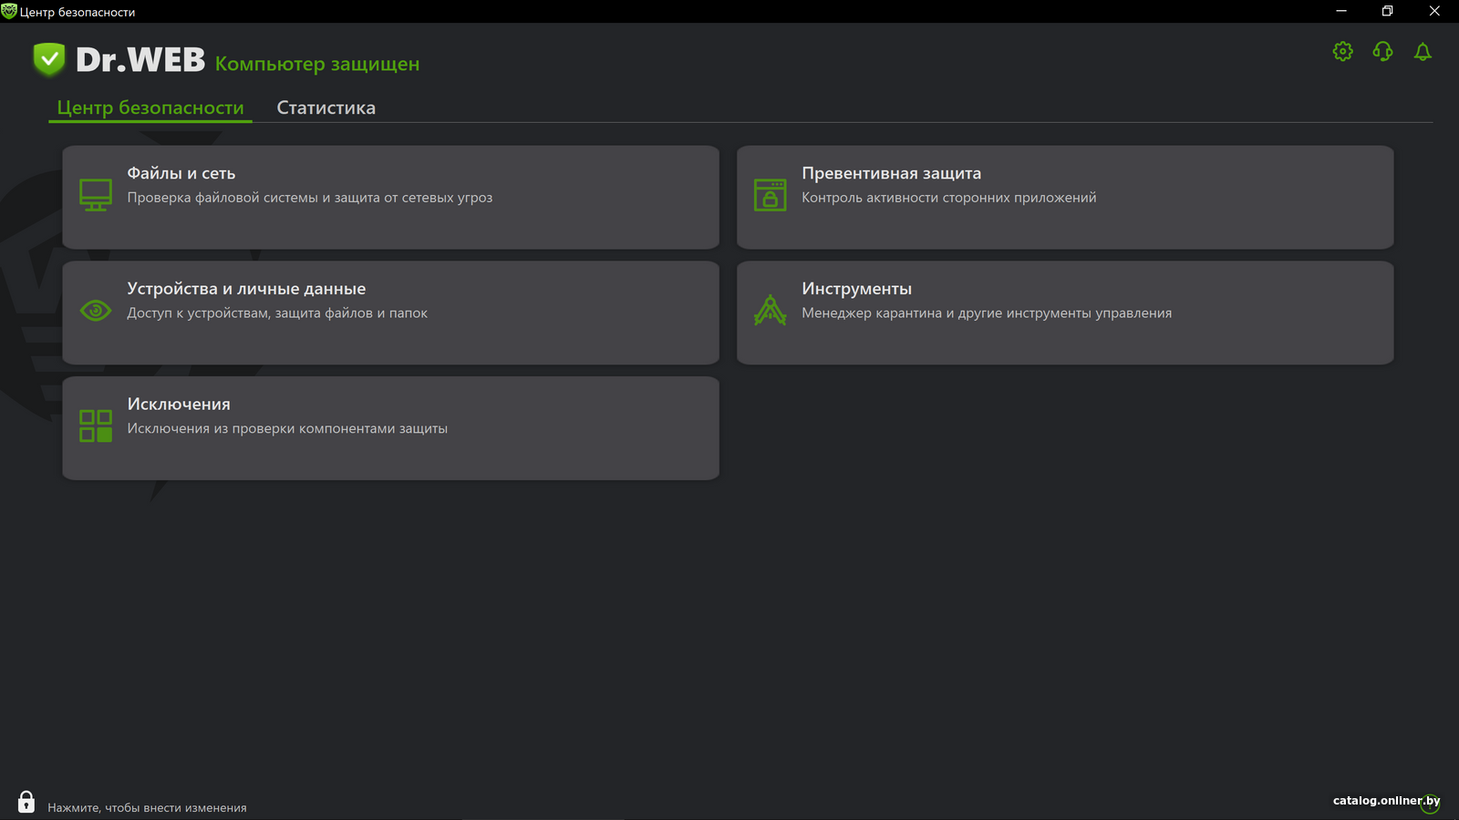Click 'Контроль активности сторонних приложений' description
This screenshot has height=820, width=1459.
coord(949,198)
